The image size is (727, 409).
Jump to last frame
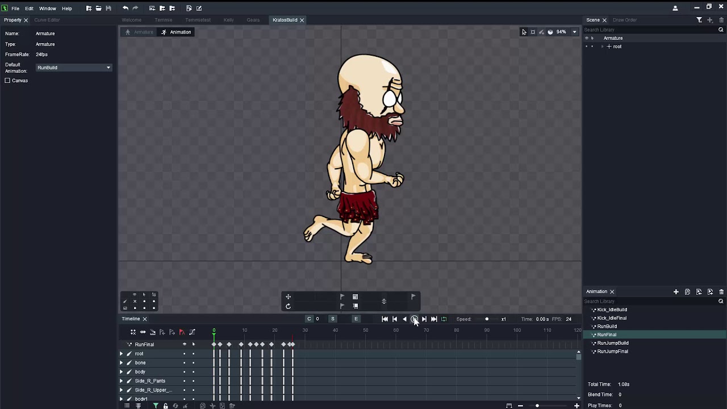pos(434,319)
